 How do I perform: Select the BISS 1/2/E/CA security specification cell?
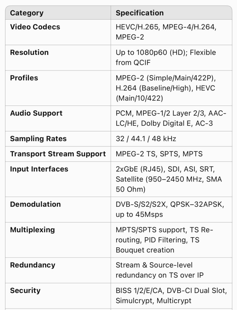point(171,295)
